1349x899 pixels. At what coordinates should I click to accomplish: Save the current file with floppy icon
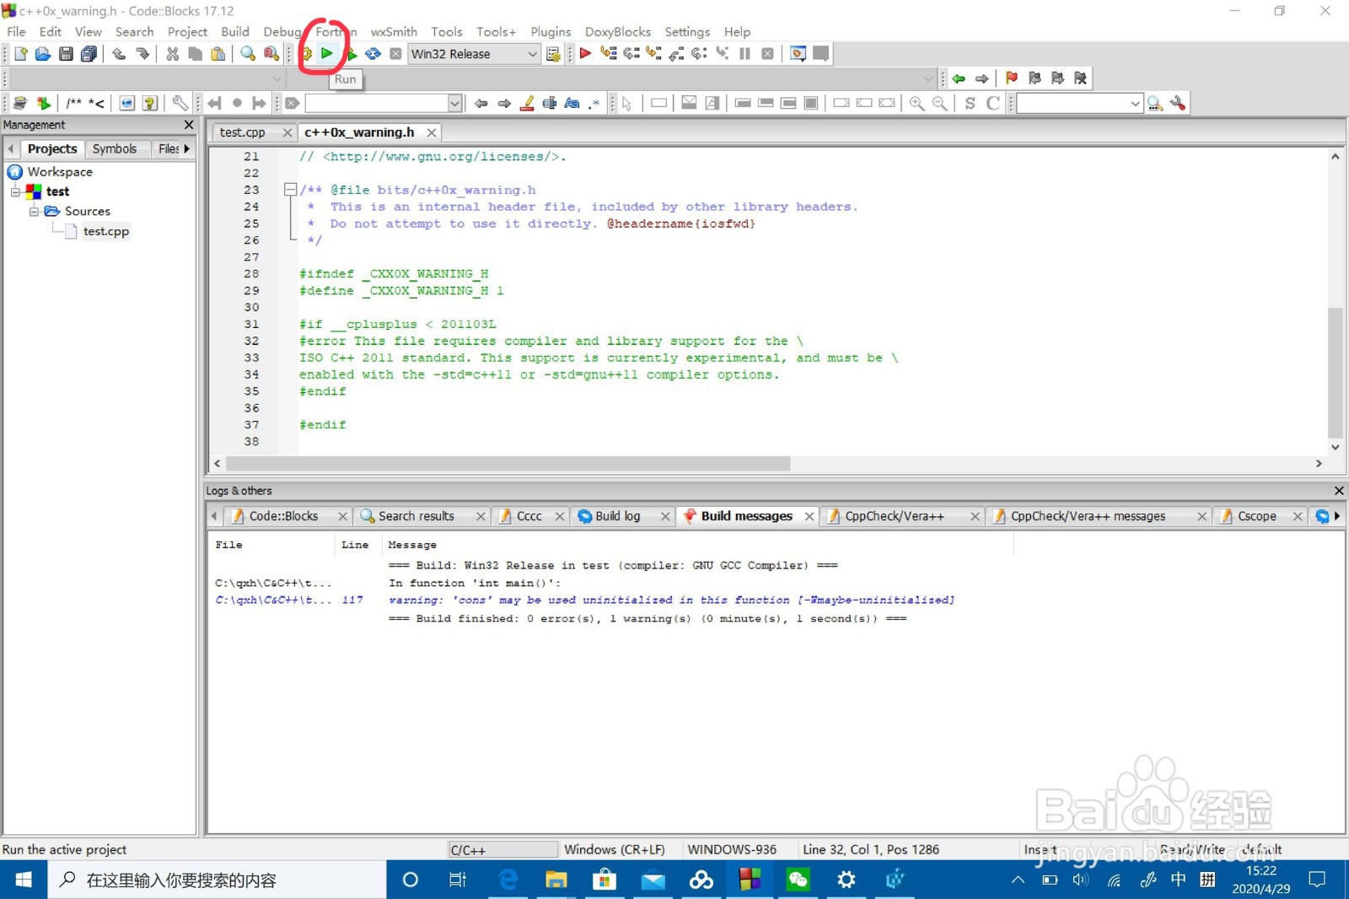[x=66, y=54]
